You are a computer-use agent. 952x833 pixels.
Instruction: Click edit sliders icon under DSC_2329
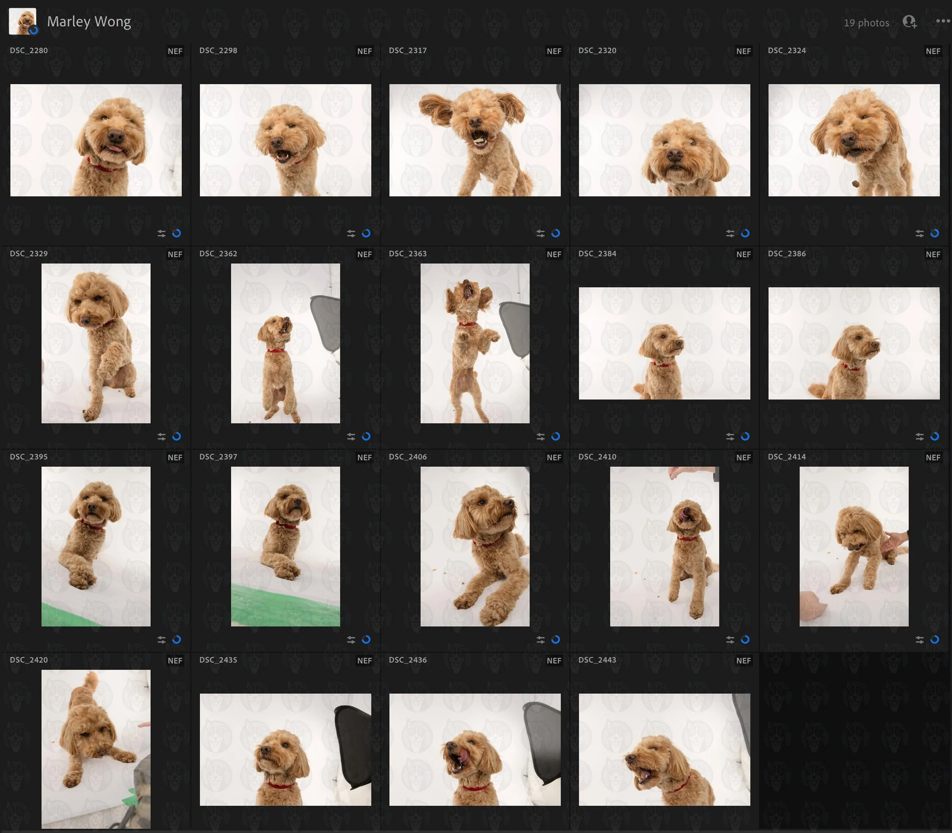[x=161, y=436]
